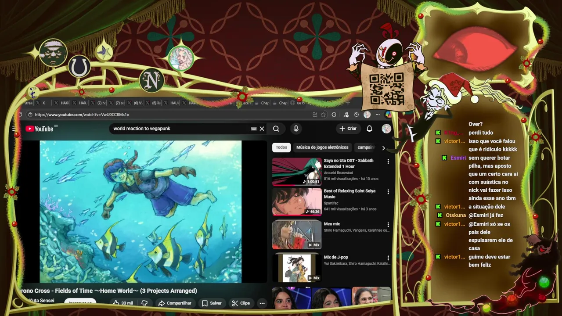Click the Copilot icon in browser toolbar

(x=388, y=115)
